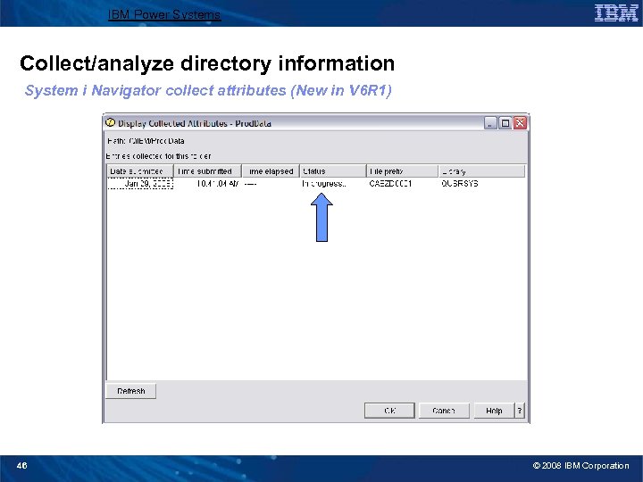Click the Time elapsed column header
The width and height of the screenshot is (643, 482).
pyautogui.click(x=271, y=171)
